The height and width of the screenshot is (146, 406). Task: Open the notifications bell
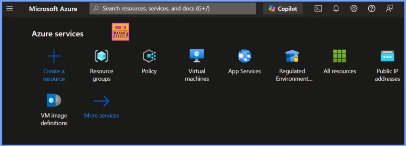click(336, 9)
